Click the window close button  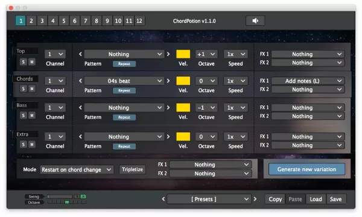[11, 8]
